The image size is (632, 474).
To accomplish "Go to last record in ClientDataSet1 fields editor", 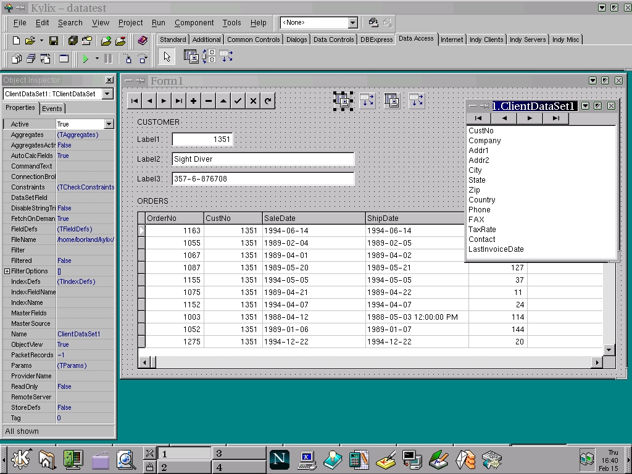I will pos(556,118).
